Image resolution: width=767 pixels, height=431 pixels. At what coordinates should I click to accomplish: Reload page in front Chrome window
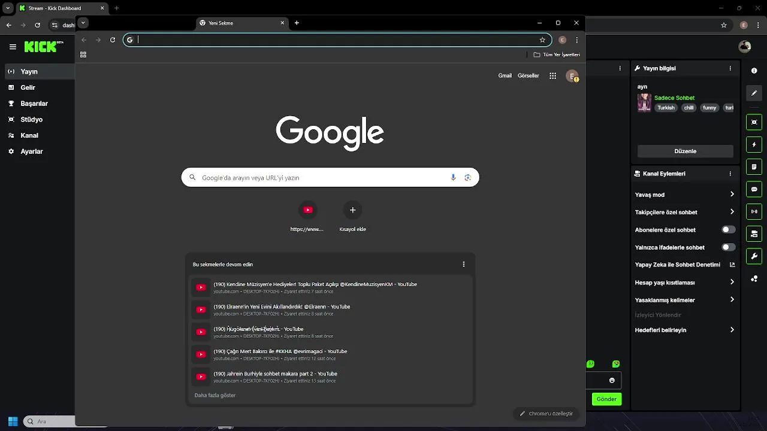(x=113, y=40)
